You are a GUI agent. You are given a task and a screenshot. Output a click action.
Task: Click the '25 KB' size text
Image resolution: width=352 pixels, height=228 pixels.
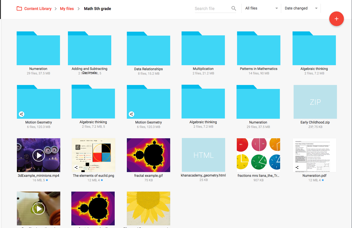pyautogui.click(x=203, y=180)
